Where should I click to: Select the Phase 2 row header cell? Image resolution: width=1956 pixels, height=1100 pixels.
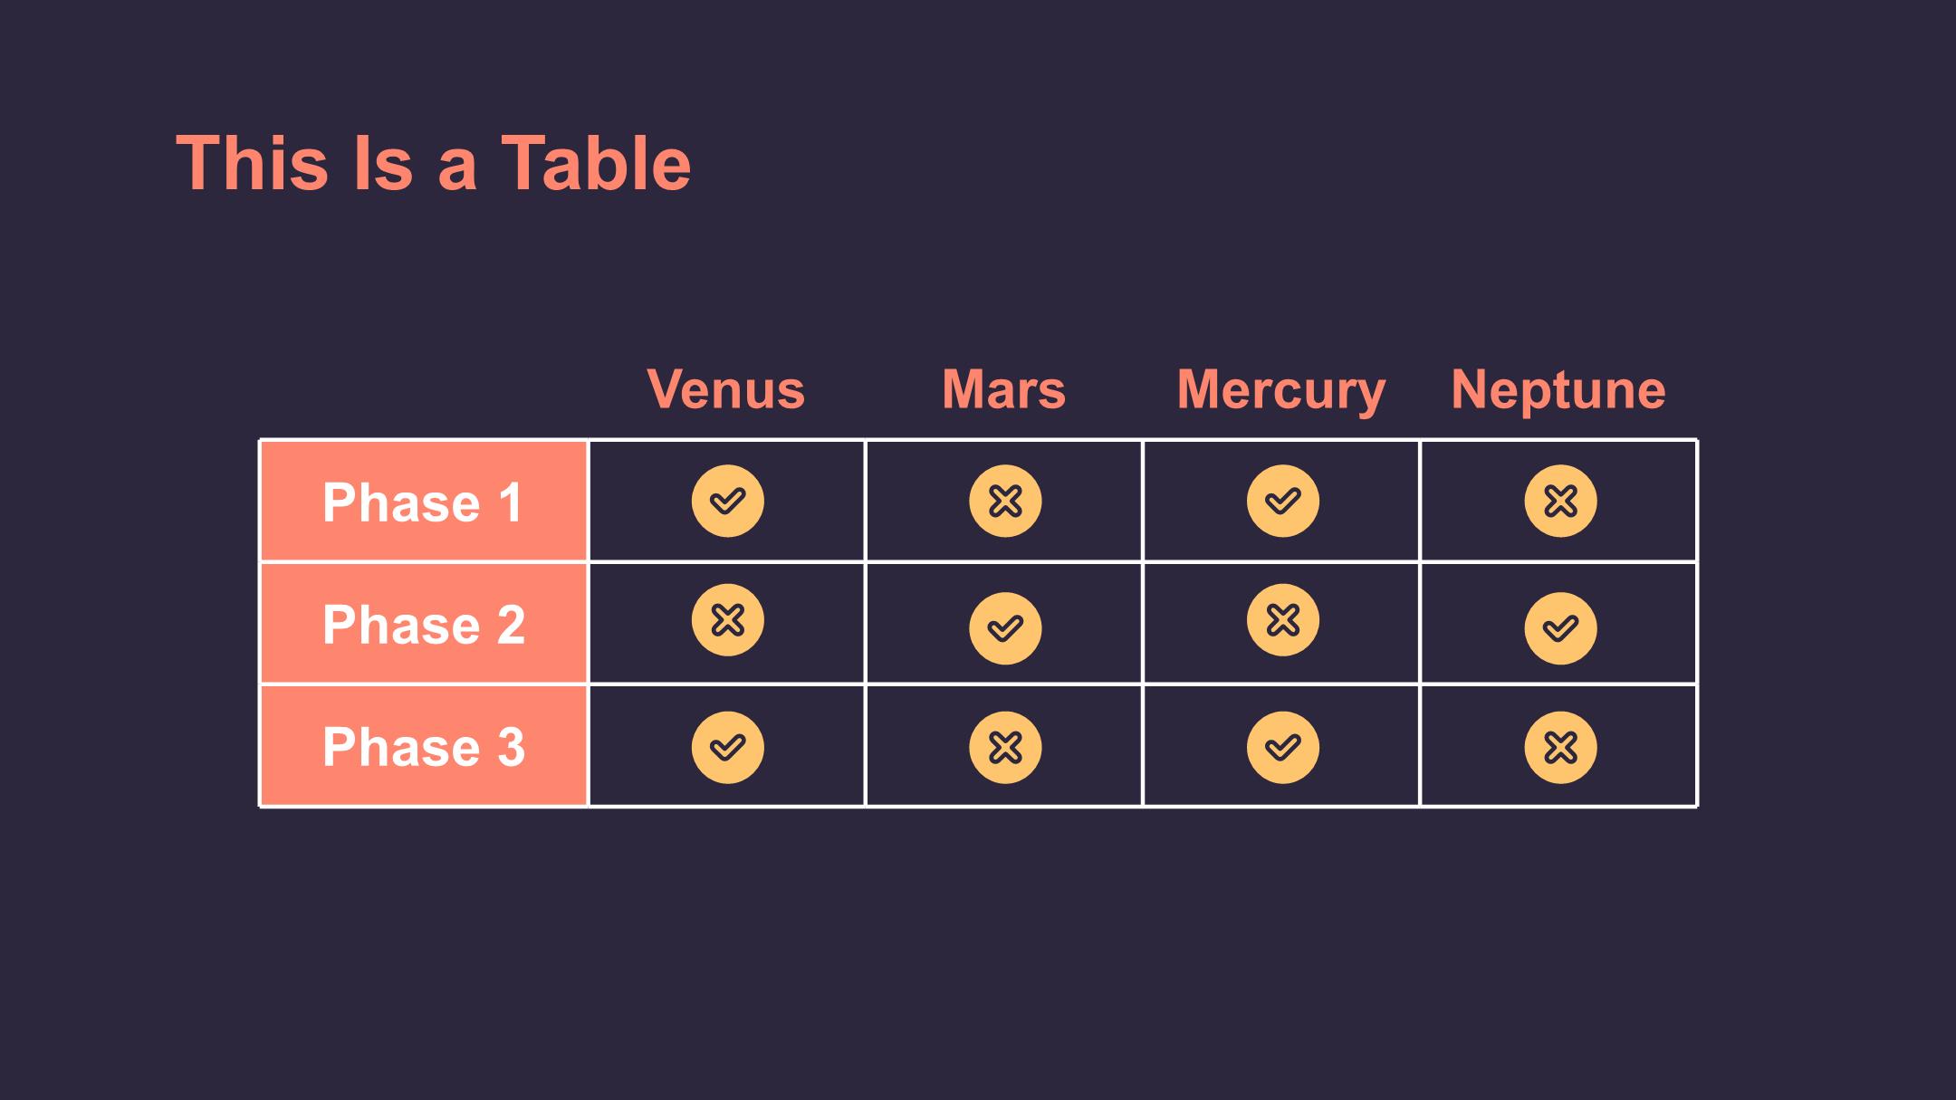[424, 624]
